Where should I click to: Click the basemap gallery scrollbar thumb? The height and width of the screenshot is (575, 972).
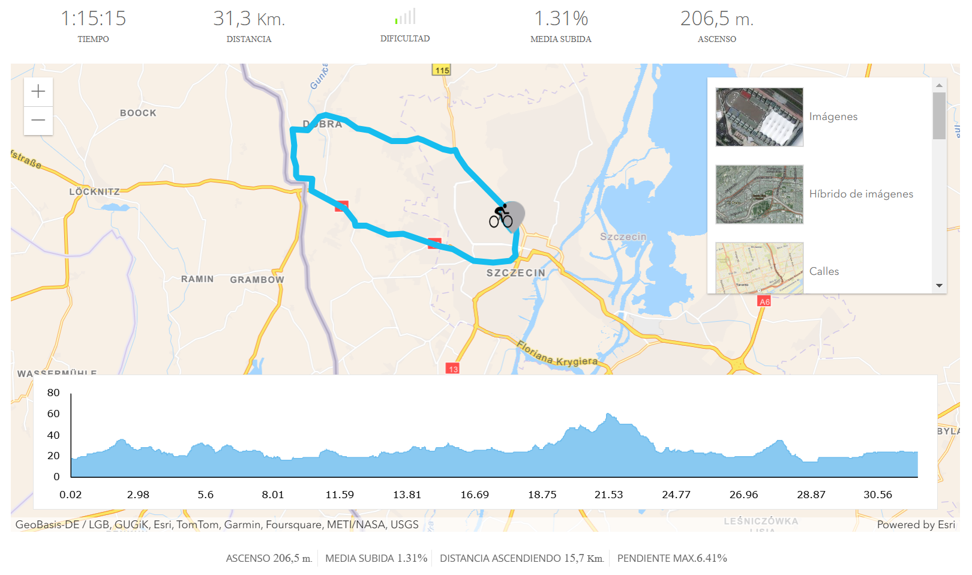coord(939,115)
